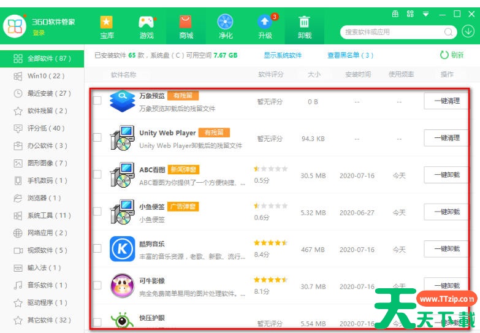Sort list by 大小 column header
The image size is (480, 333).
(x=313, y=75)
